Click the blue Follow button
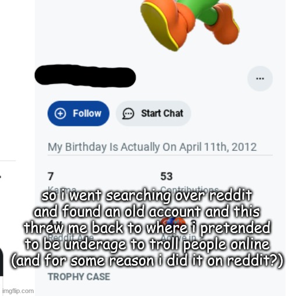This screenshot has width=291, height=296. (79, 114)
